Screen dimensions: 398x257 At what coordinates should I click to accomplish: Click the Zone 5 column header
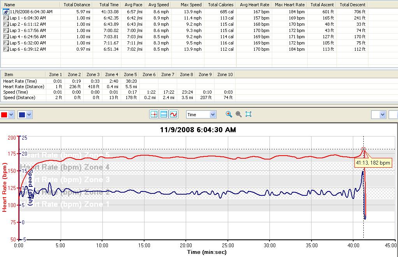(130, 74)
